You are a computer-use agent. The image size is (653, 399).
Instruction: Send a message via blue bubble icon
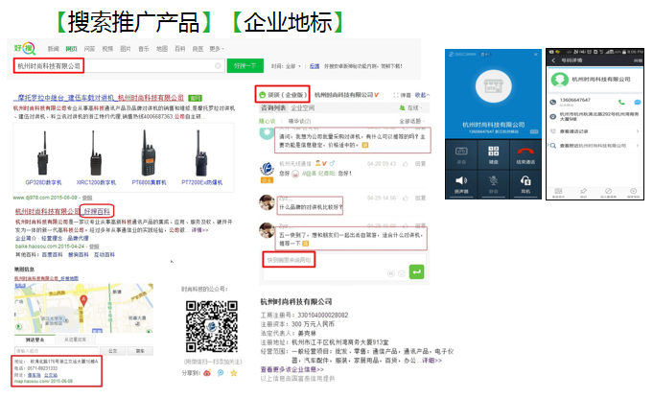637,102
